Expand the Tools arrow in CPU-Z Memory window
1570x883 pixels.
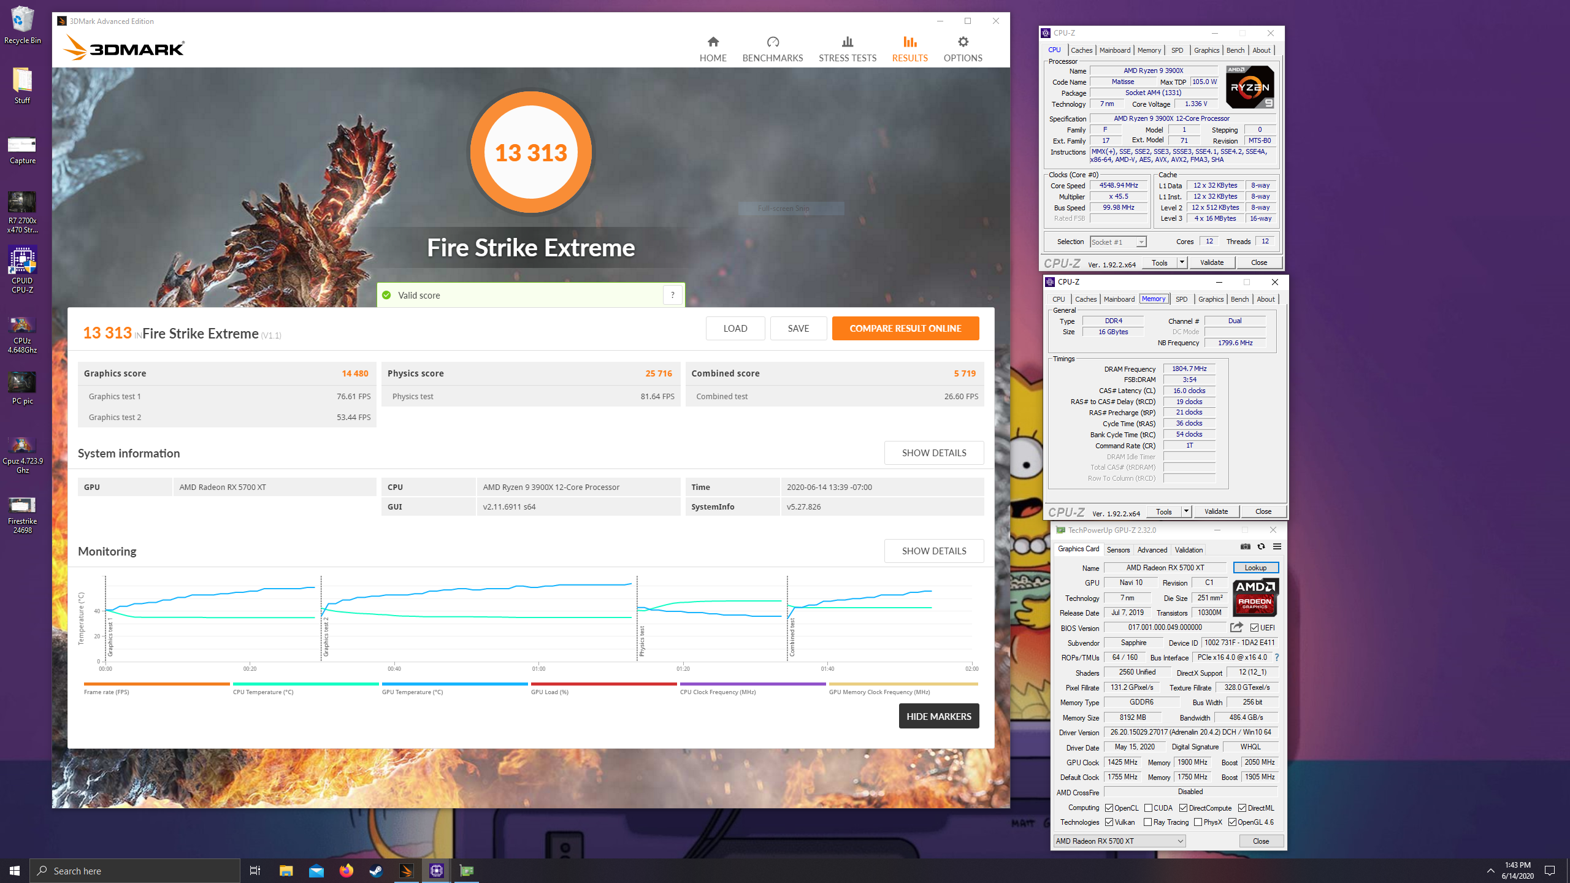pyautogui.click(x=1186, y=511)
